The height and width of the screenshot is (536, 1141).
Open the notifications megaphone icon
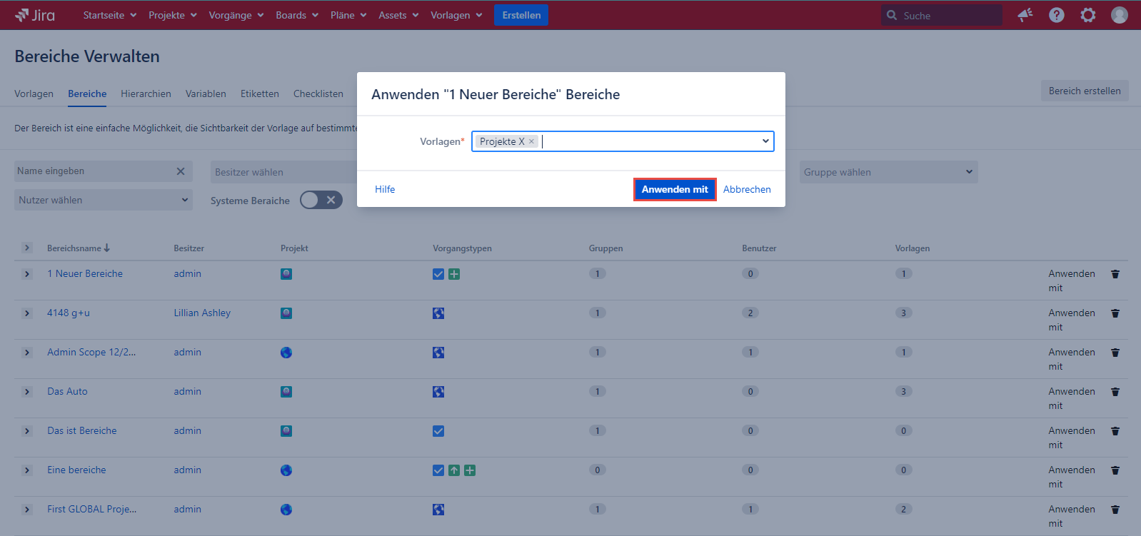tap(1025, 15)
